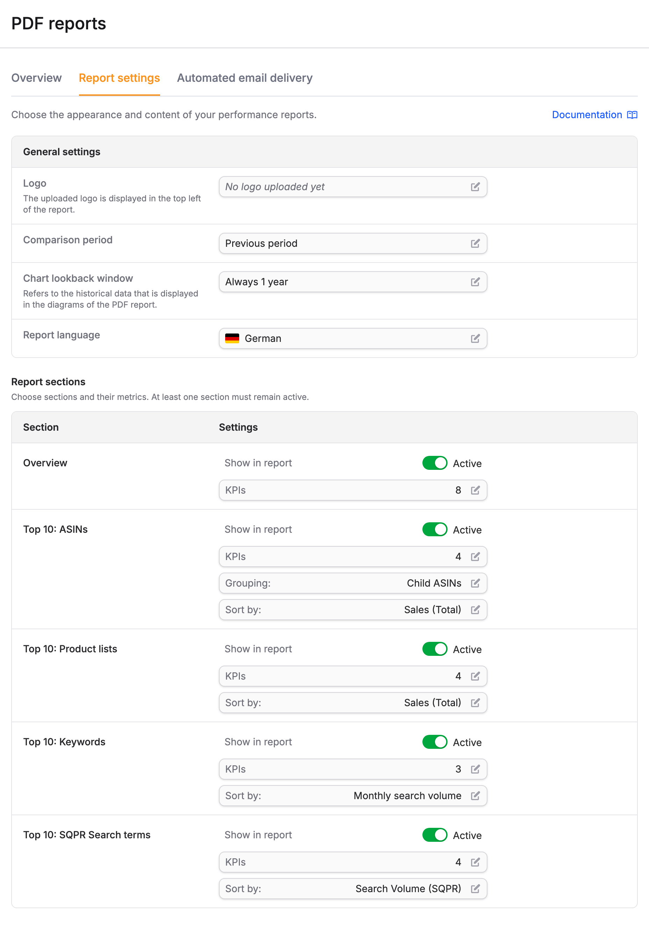649x925 pixels.
Task: Click the Report language label
Action: point(61,335)
